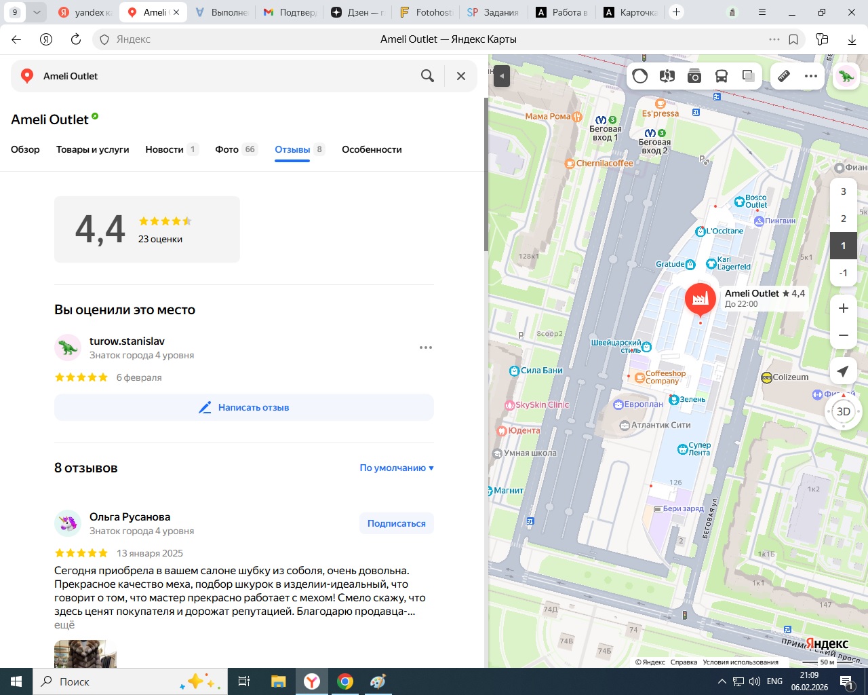Switch to floor 2 of the building
This screenshot has height=695, width=868.
point(844,219)
